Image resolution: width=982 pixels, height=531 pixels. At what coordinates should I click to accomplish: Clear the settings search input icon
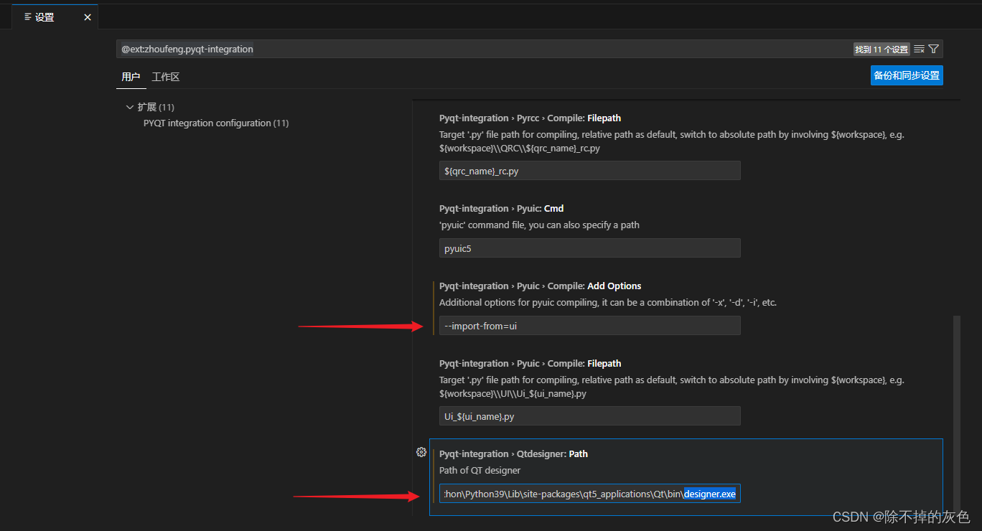919,50
